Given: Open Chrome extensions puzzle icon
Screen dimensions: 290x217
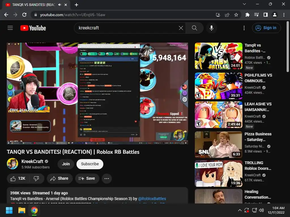Looking at the screenshot, I should [247, 15].
